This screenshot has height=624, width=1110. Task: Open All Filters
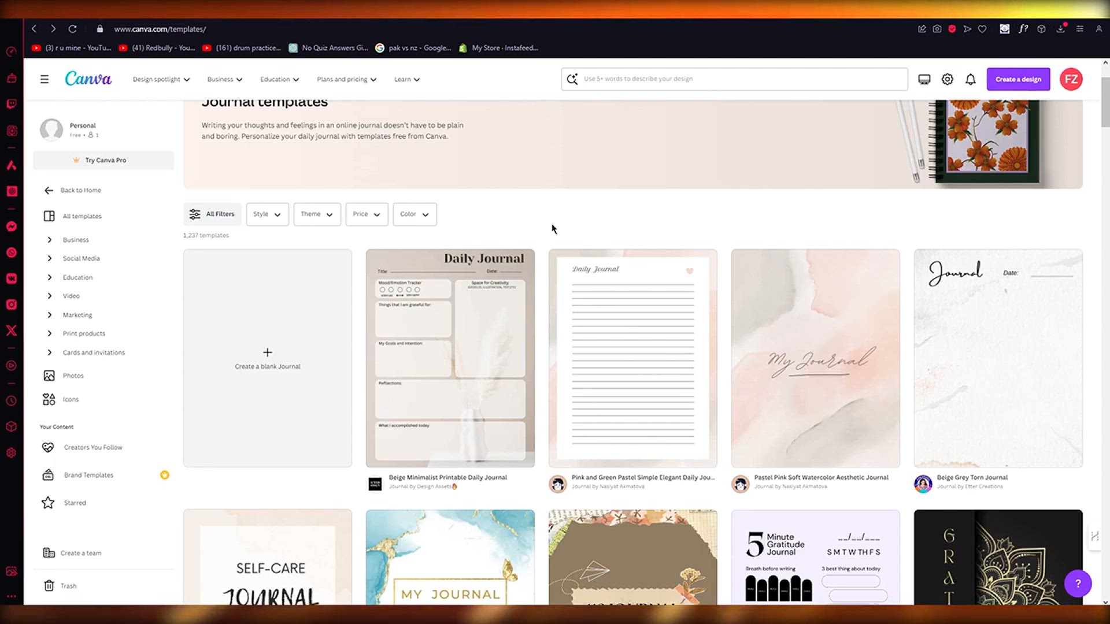212,214
